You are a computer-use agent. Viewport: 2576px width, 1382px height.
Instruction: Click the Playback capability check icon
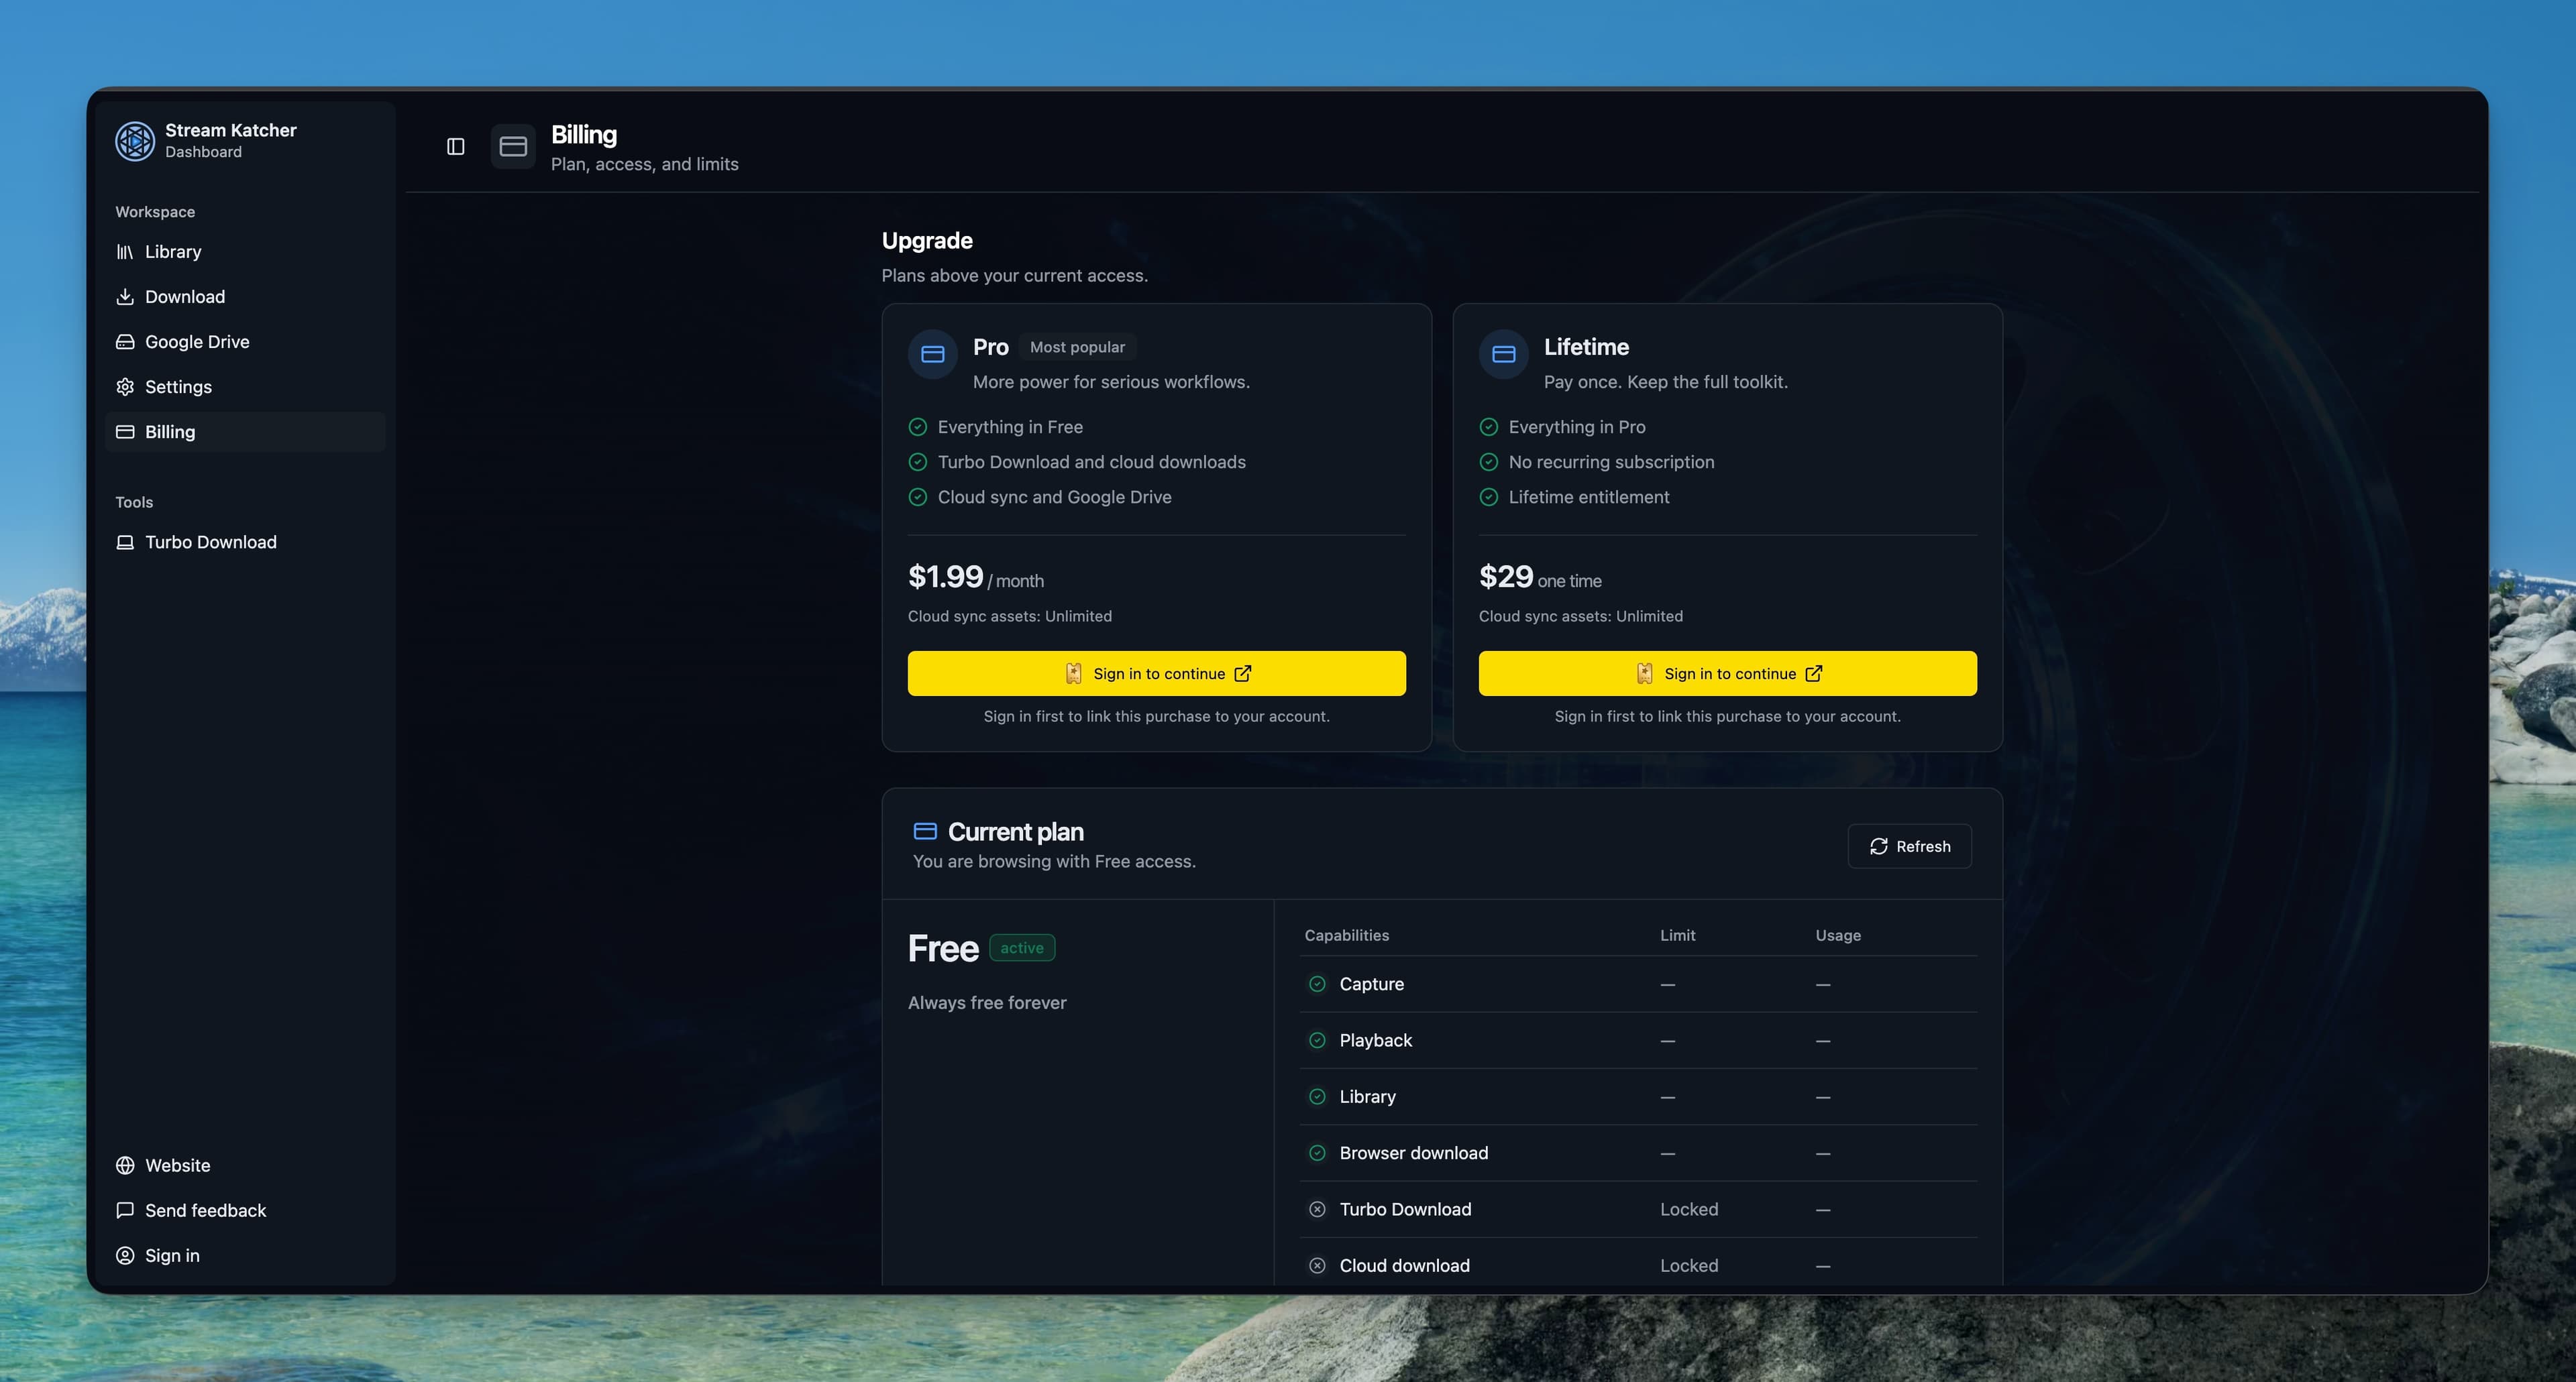(1317, 1041)
